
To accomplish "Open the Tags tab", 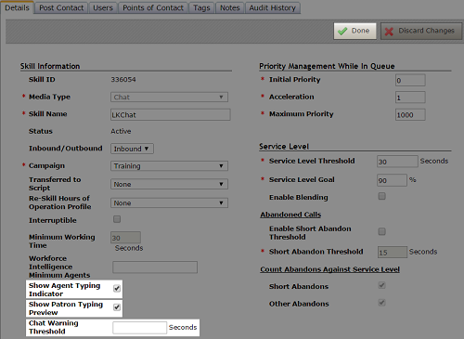I will [201, 7].
